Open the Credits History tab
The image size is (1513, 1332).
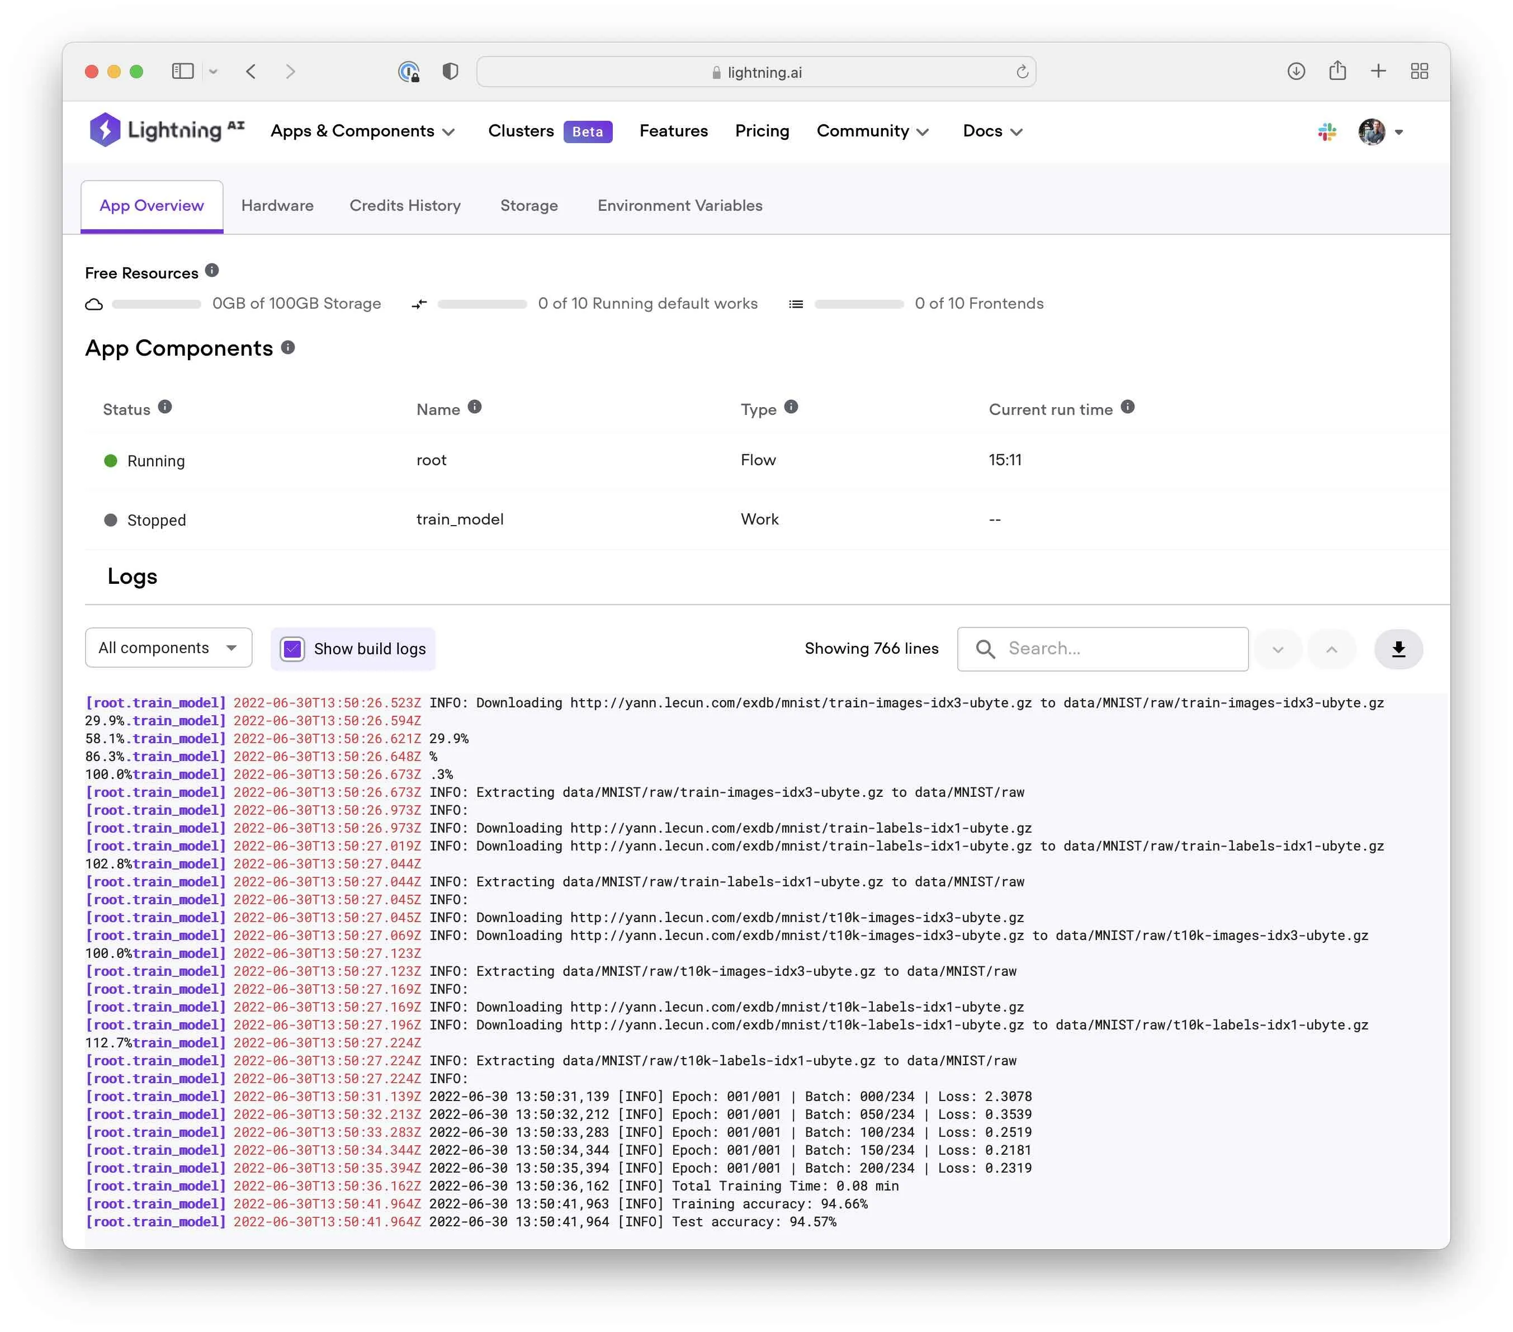(x=405, y=206)
